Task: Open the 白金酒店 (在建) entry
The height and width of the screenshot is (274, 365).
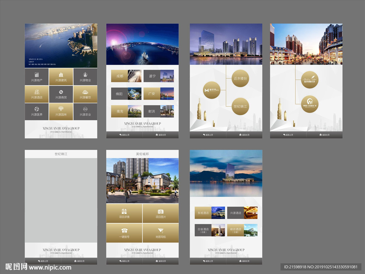Action: point(210,230)
